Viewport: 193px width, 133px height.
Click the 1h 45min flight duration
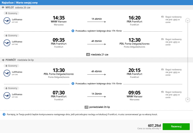(97, 19)
